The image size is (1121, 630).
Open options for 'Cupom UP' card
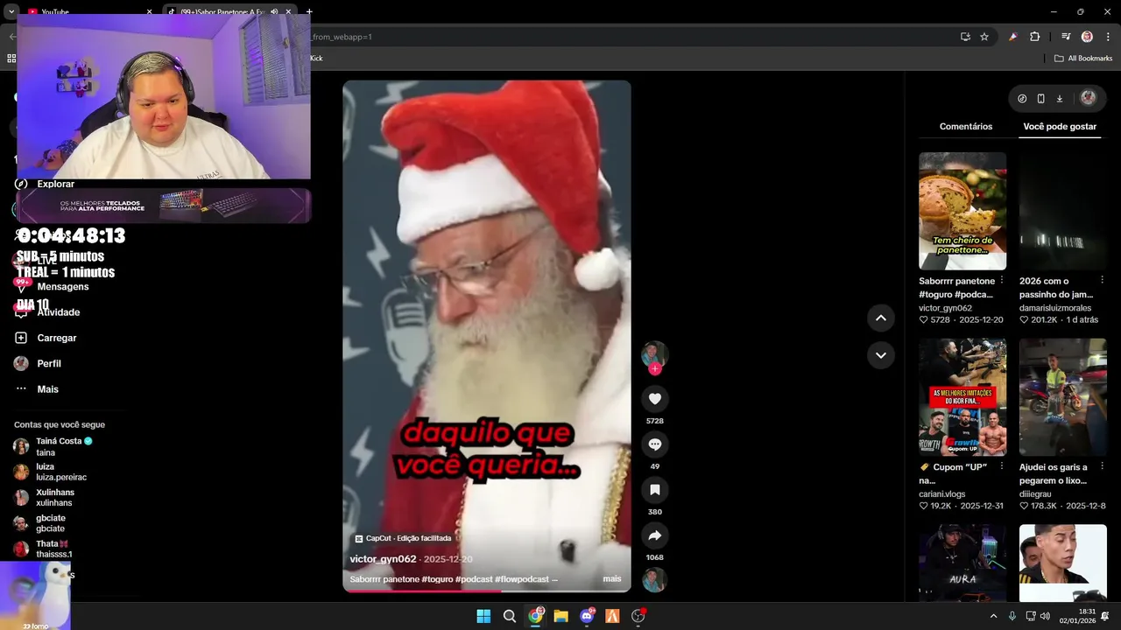click(x=1002, y=467)
